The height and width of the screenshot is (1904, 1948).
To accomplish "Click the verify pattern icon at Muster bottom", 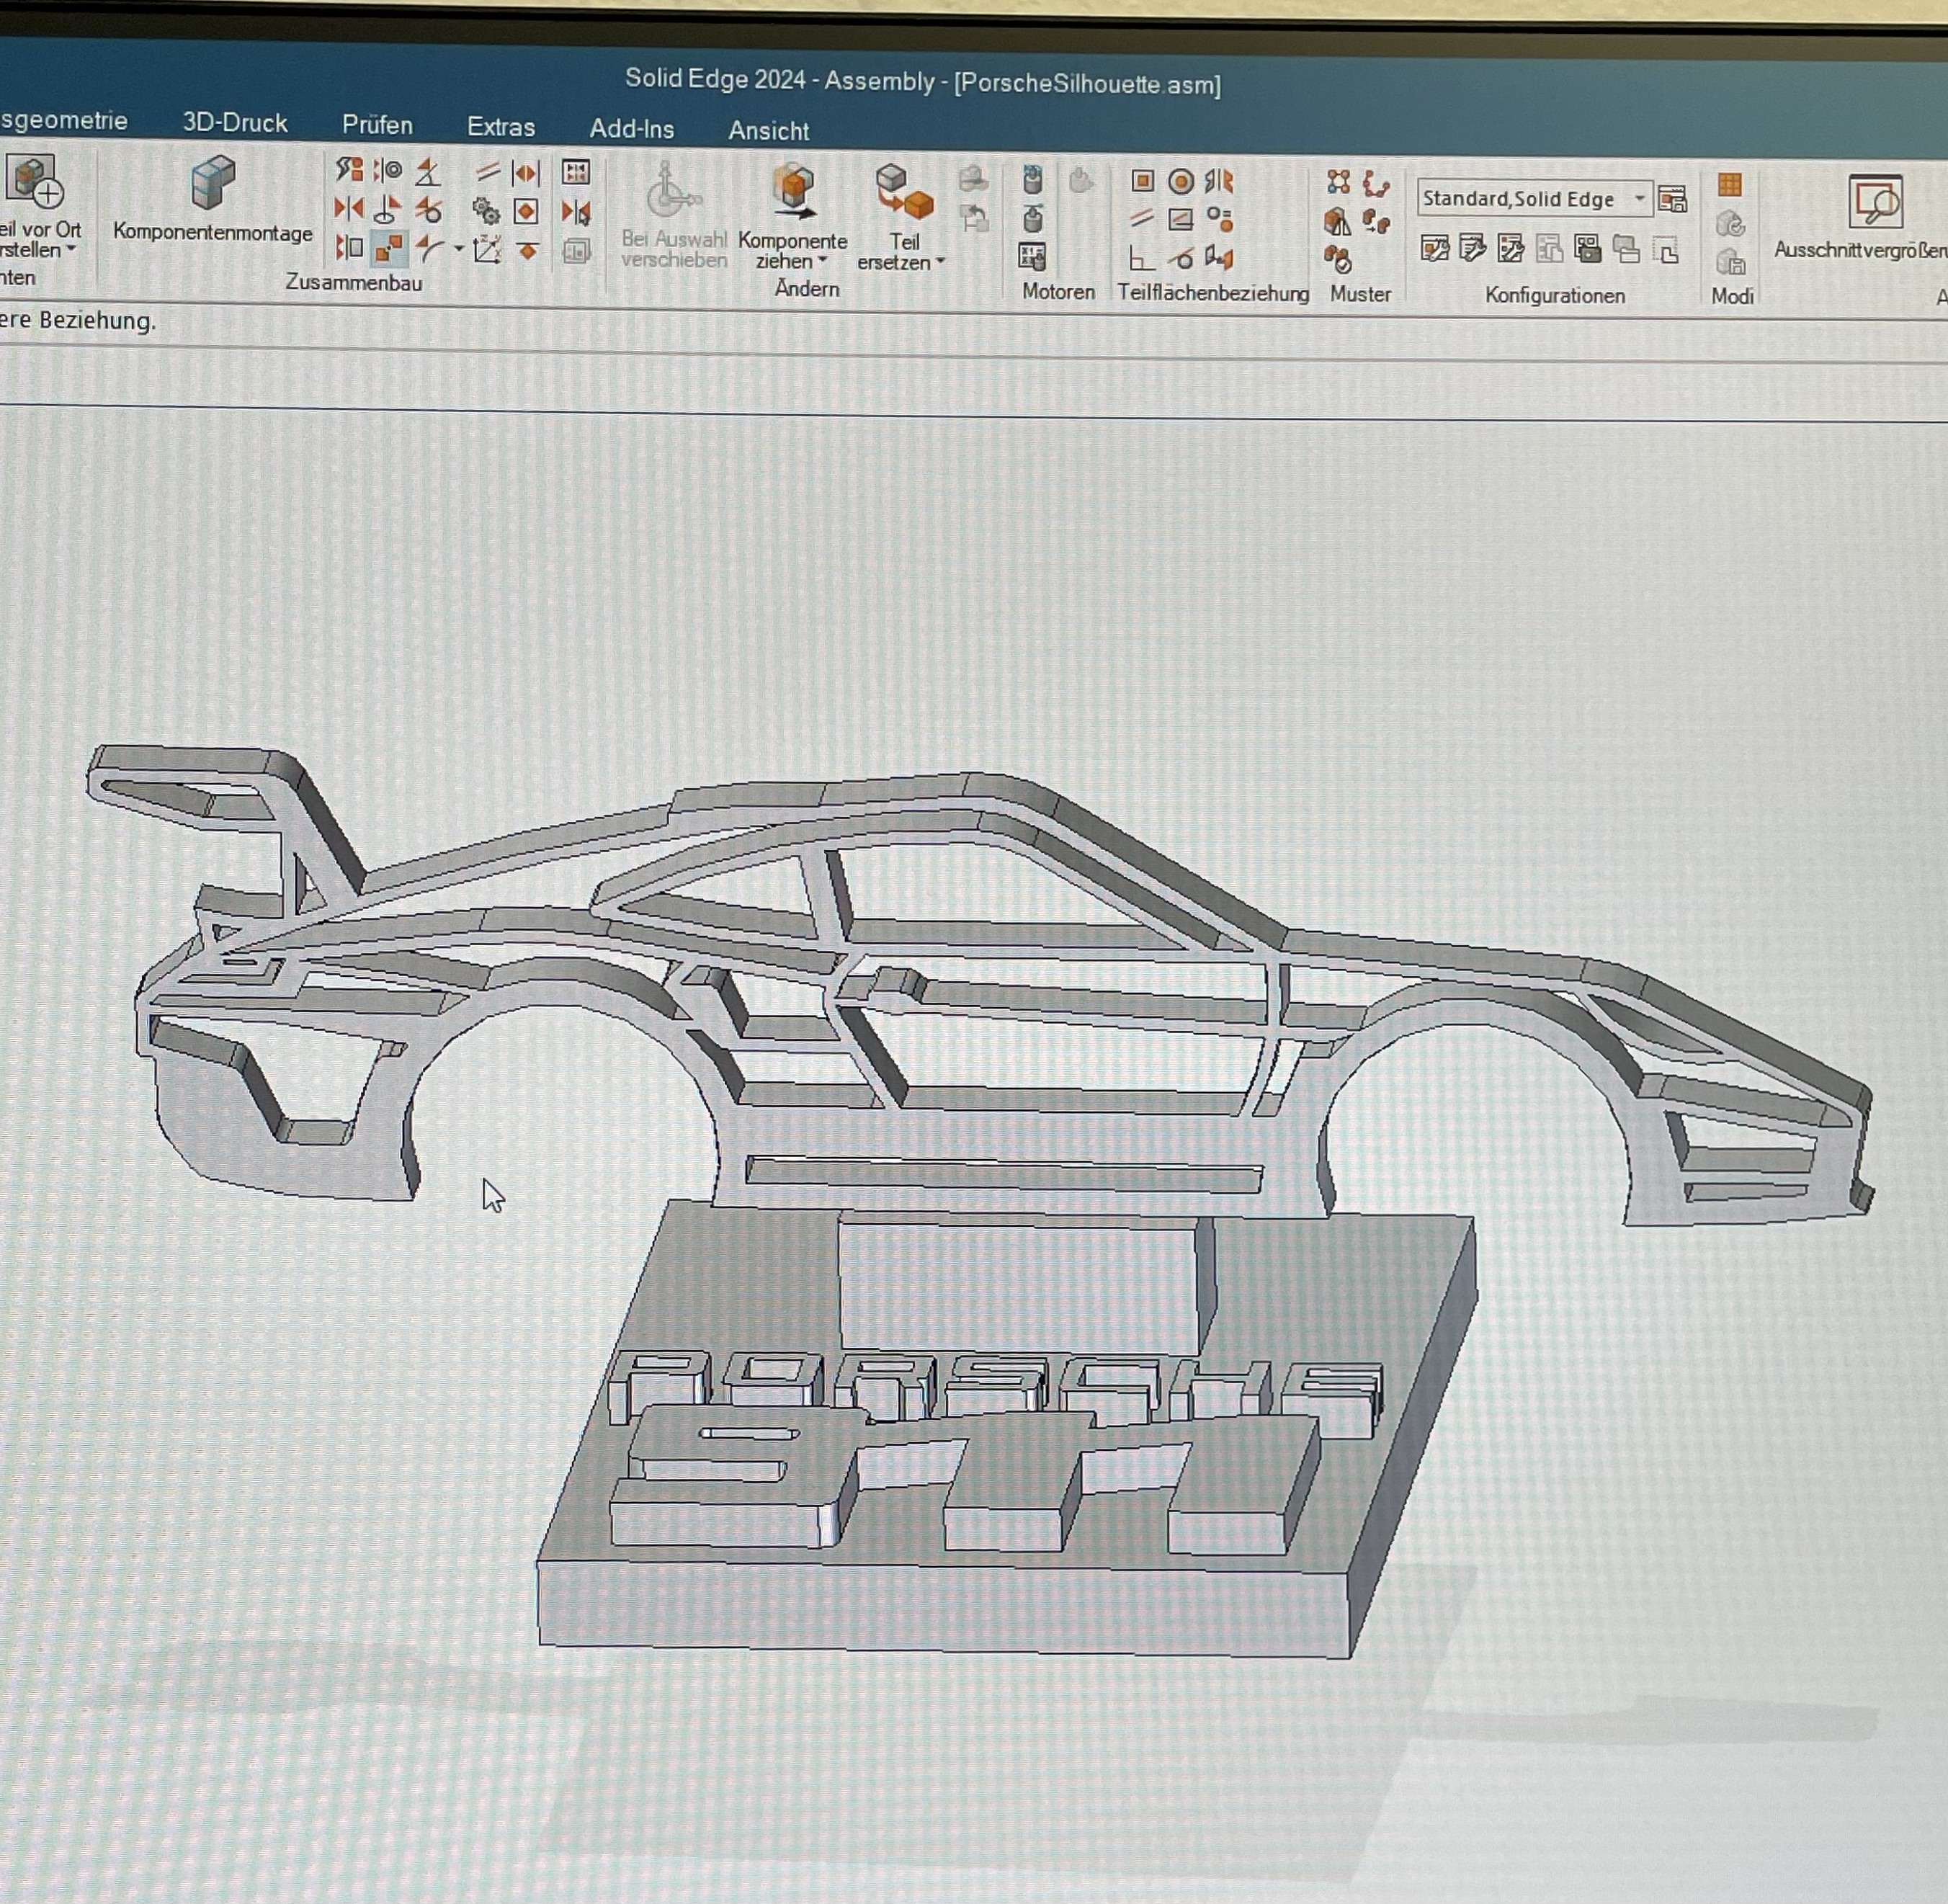I will (1338, 260).
